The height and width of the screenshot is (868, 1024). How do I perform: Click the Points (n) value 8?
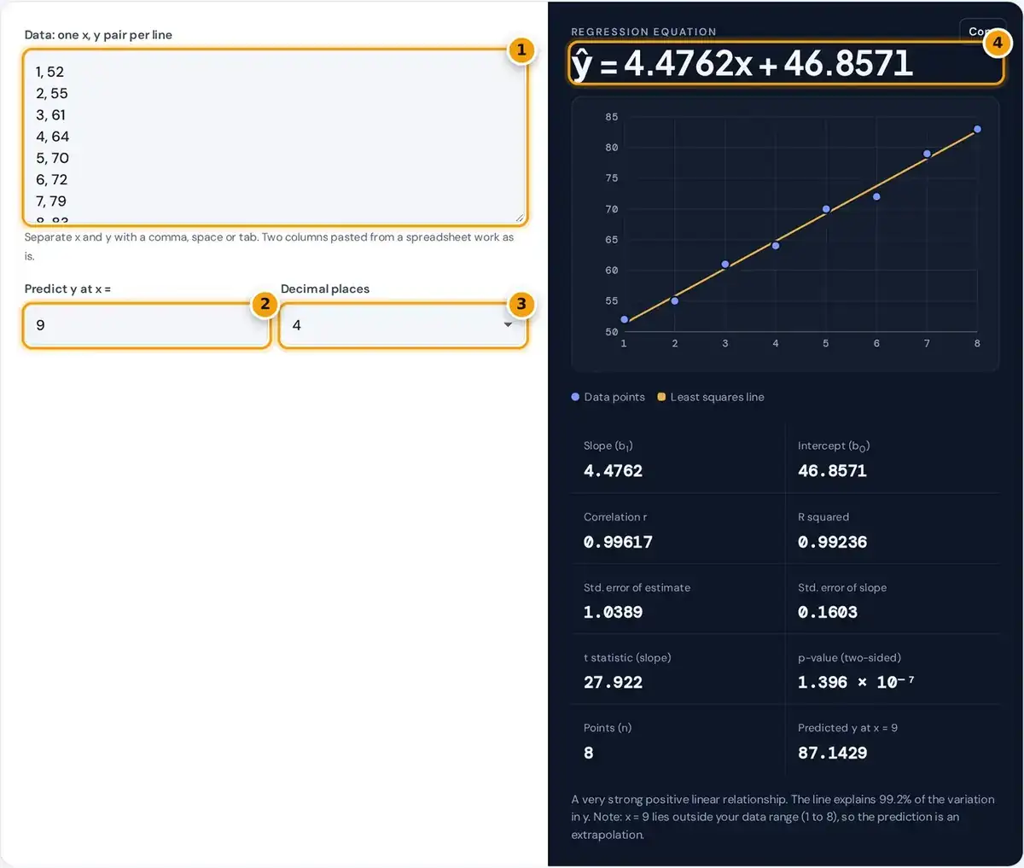tap(589, 753)
